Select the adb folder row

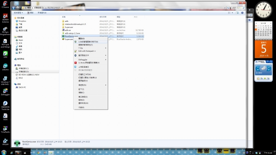(103, 21)
